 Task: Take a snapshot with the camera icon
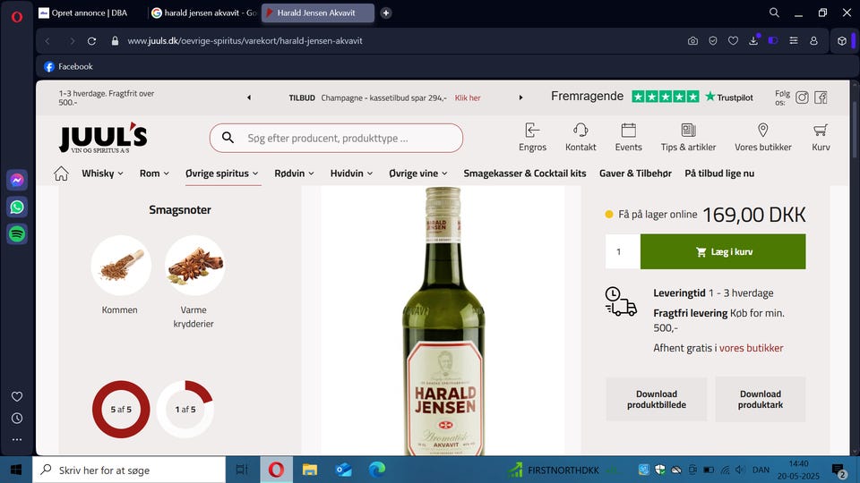692,41
